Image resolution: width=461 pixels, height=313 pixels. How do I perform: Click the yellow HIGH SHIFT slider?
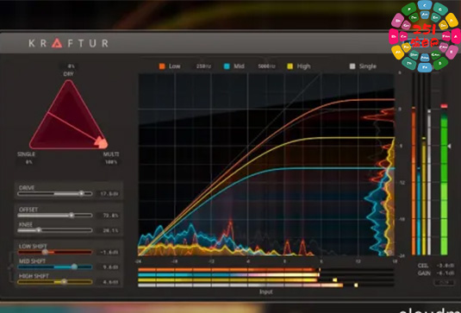coord(55,282)
